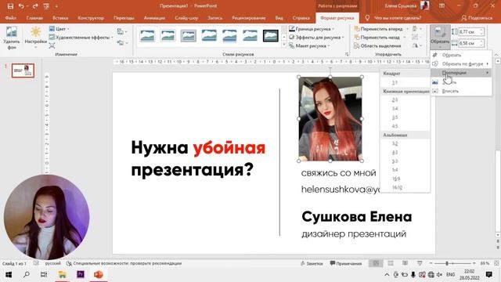The width and height of the screenshot is (501, 282).
Task: Choose the 2:3 portrait aspect ratio
Action: pyautogui.click(x=405, y=100)
